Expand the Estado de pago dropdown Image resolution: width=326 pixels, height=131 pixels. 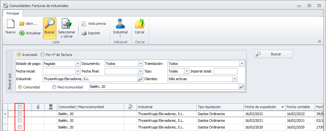pyautogui.click(x=78, y=64)
